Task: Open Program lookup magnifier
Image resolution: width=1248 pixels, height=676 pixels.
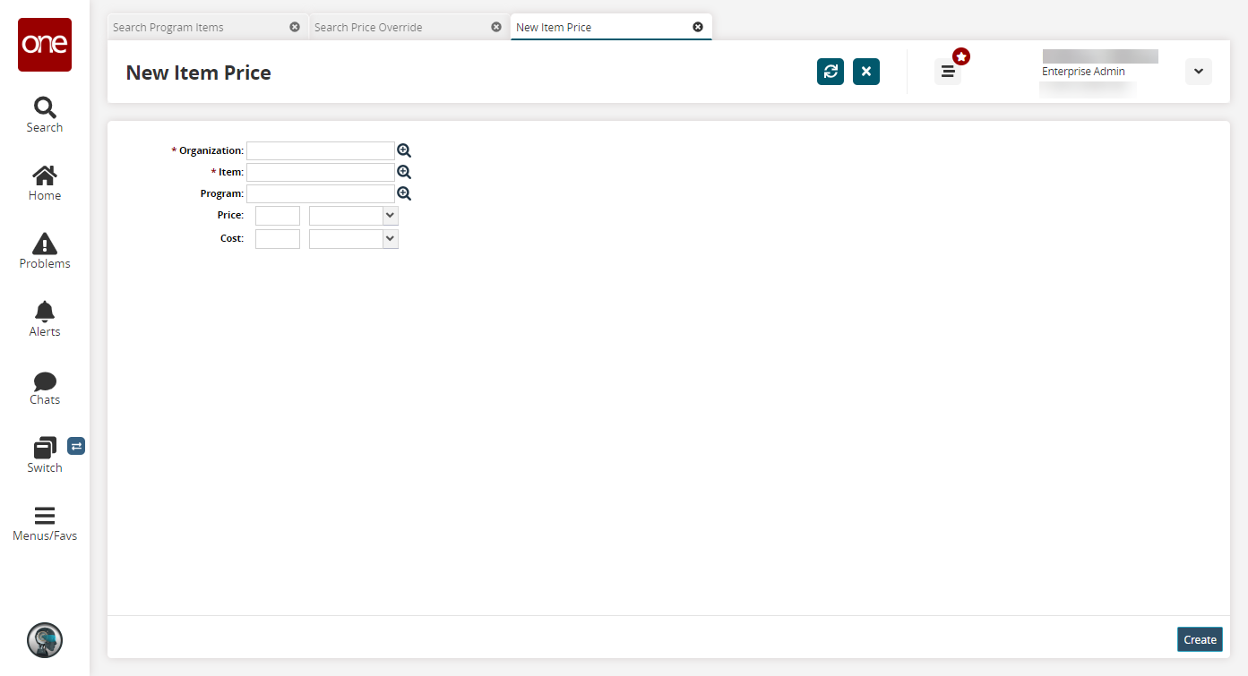Action: [404, 193]
